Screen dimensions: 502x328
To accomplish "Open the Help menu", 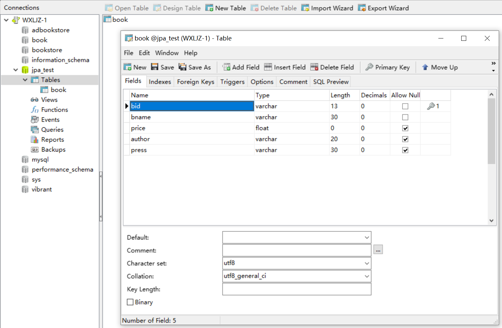I will click(191, 53).
